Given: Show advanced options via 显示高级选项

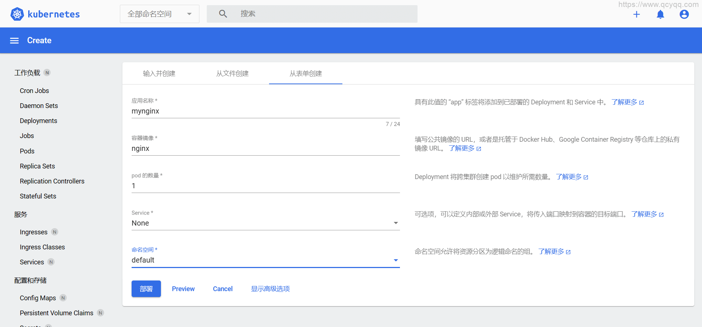Looking at the screenshot, I should click(x=270, y=289).
